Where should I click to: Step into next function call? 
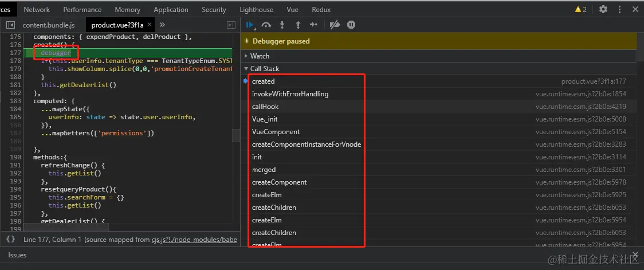click(282, 25)
